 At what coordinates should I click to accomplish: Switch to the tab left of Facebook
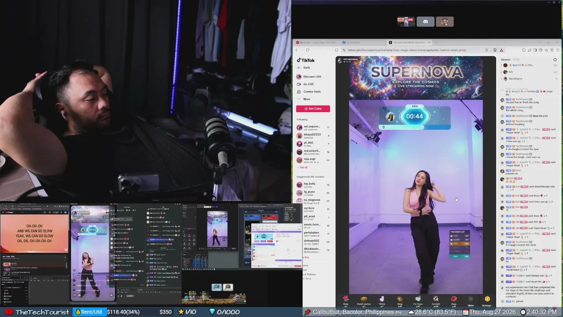[x=316, y=42]
